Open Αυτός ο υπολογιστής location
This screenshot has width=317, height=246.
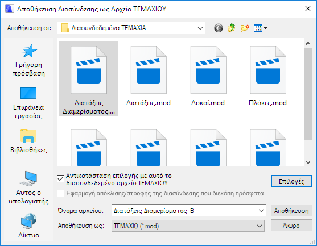(28, 187)
